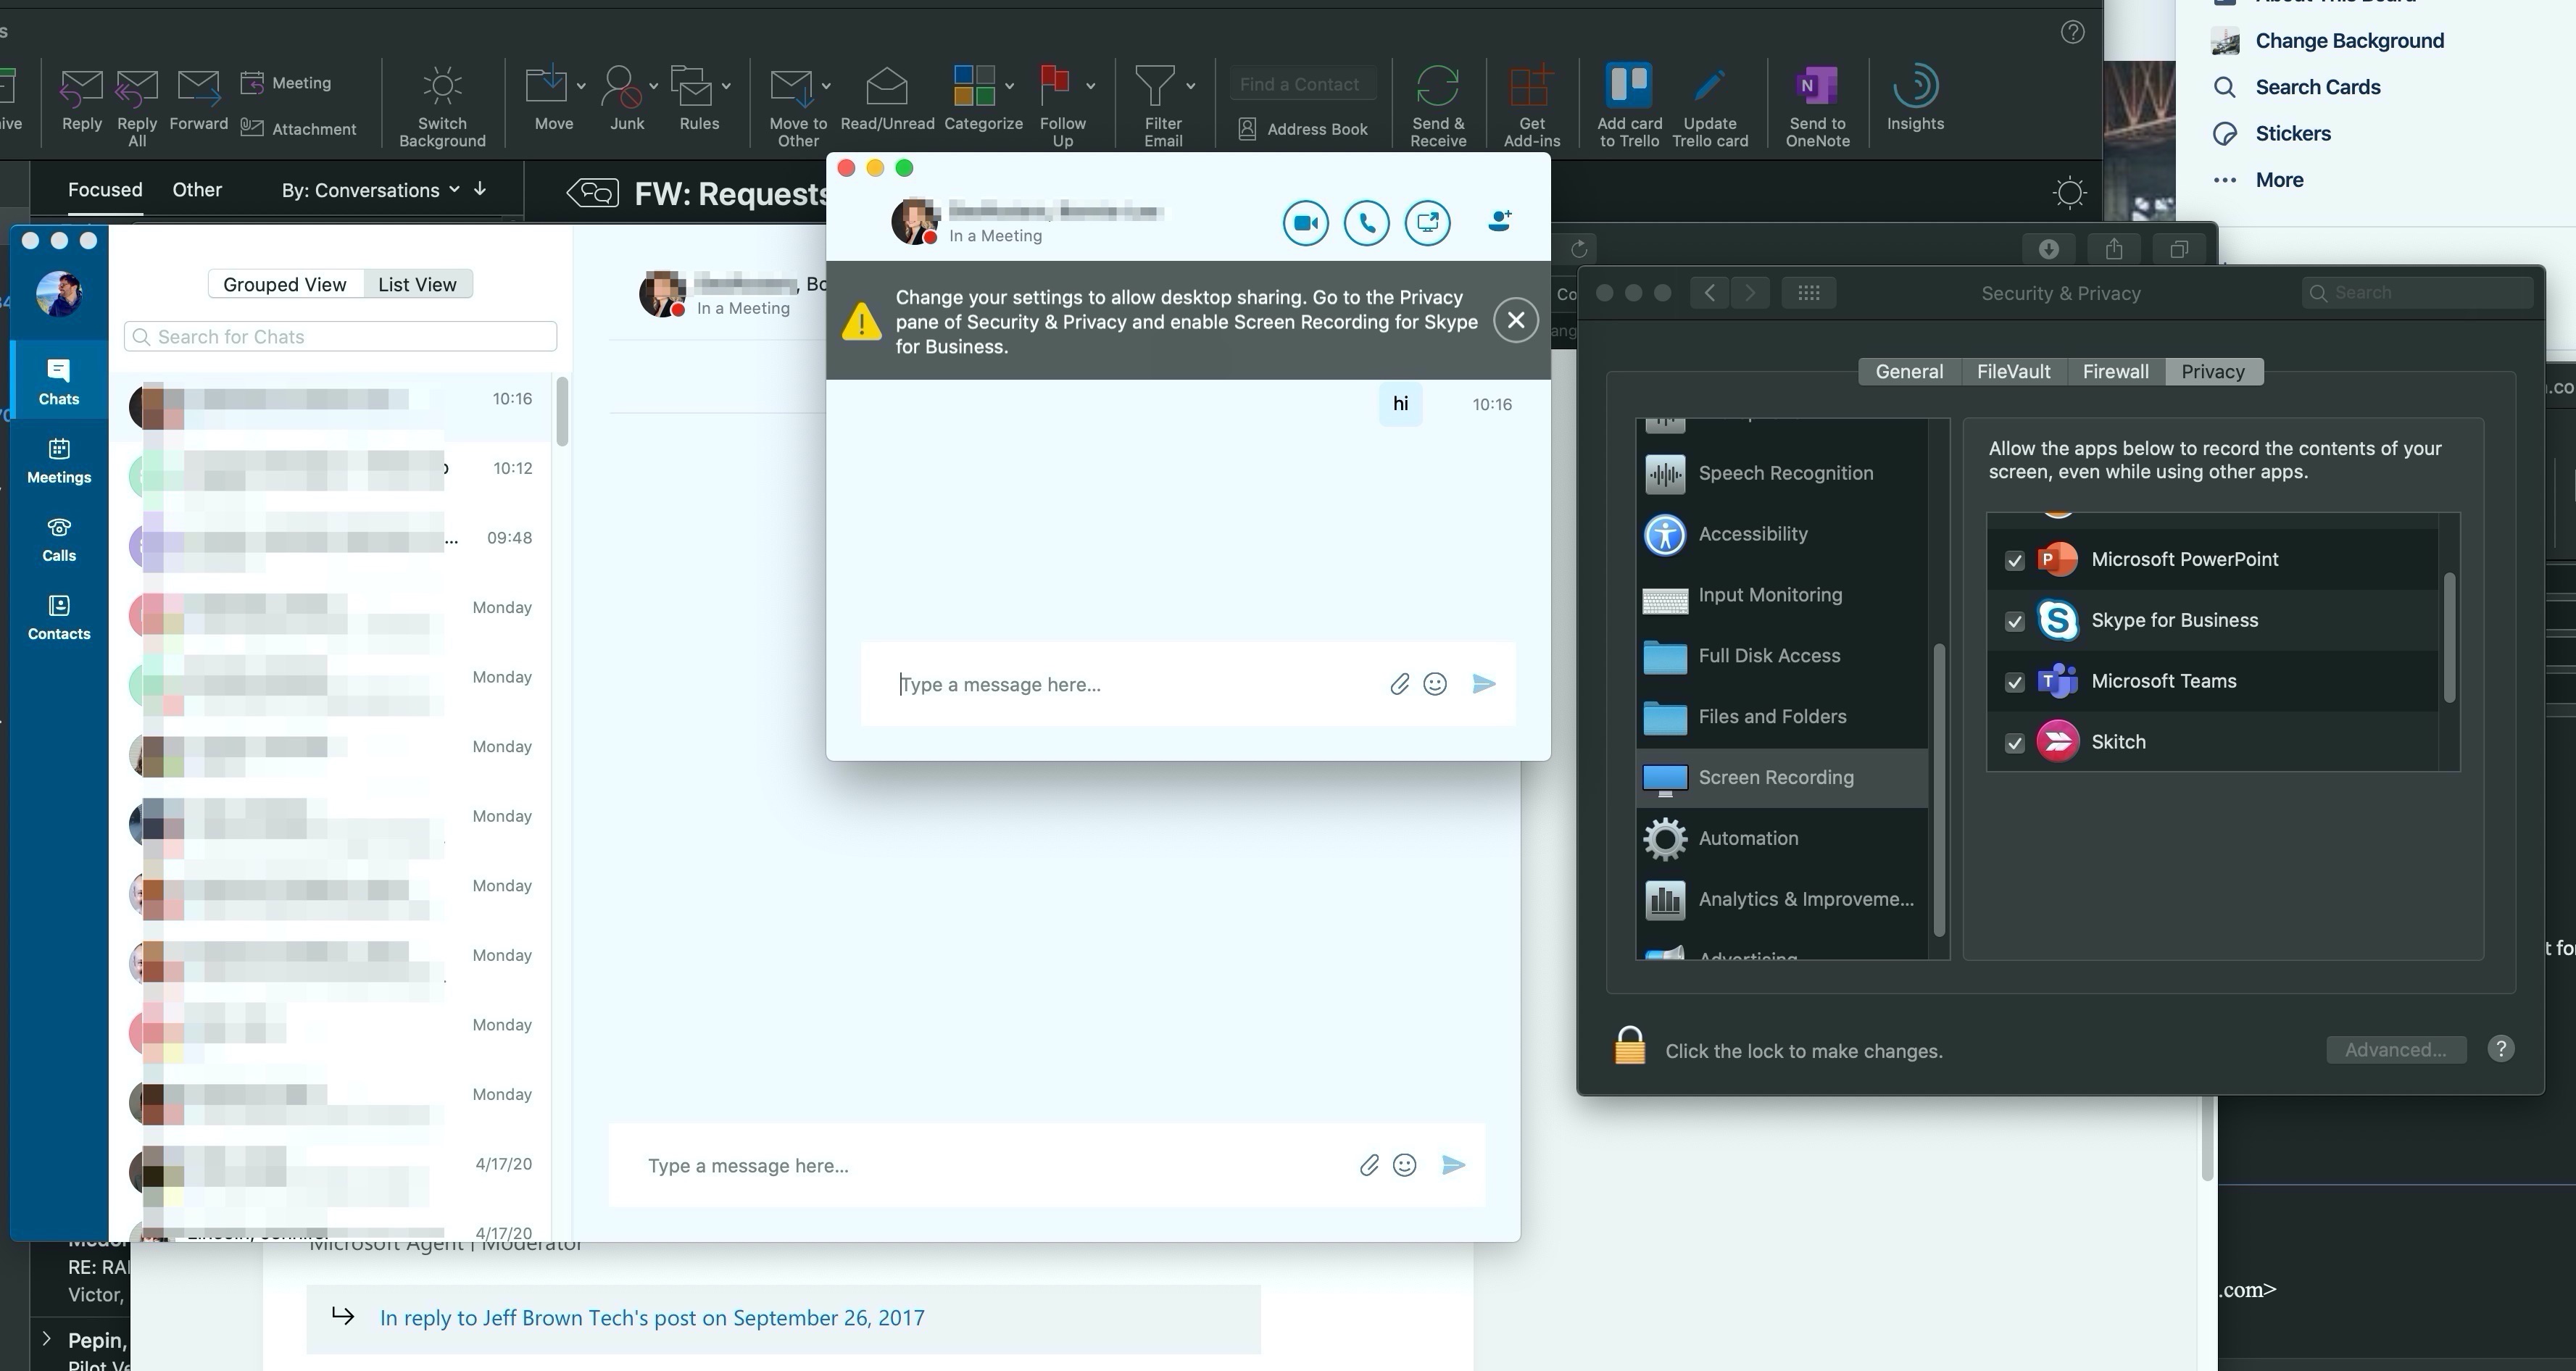The width and height of the screenshot is (2576, 1371).
Task: Start a video call in Skype chat
Action: [1305, 222]
